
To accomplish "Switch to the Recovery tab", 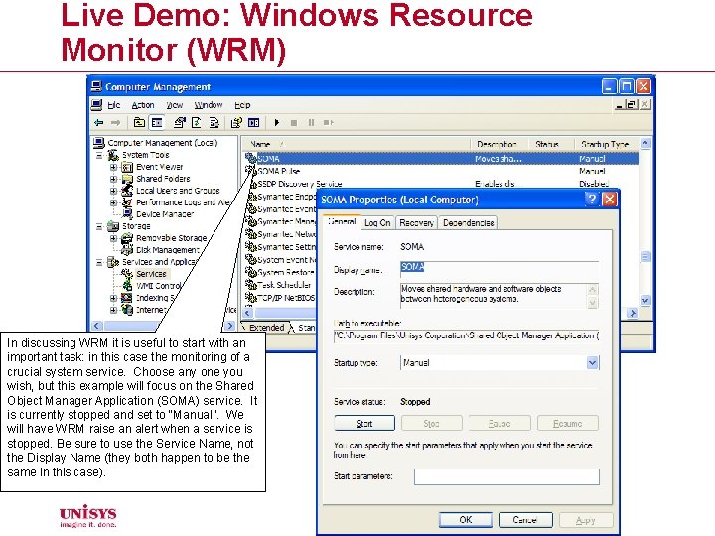I will (x=416, y=223).
